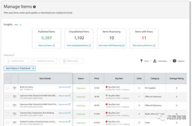The height and width of the screenshot is (126, 192).
Task: Open View Unpublished Items link
Action: pyautogui.click(x=79, y=45)
